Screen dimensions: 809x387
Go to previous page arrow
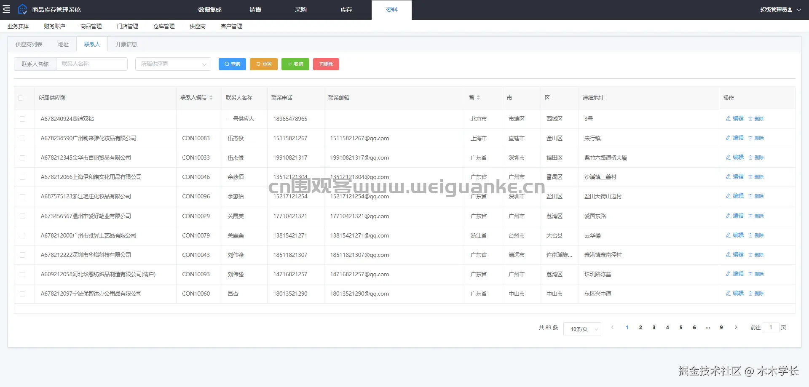pos(613,328)
